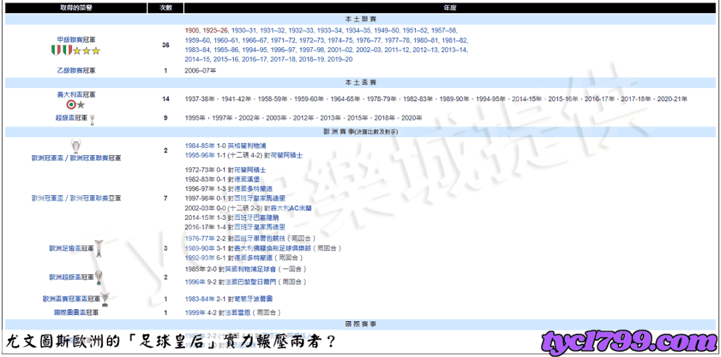Viewport: 721px width, 357px height.
Task: Click the trophy icon beside 超級盃冠軍
Action: click(x=92, y=119)
